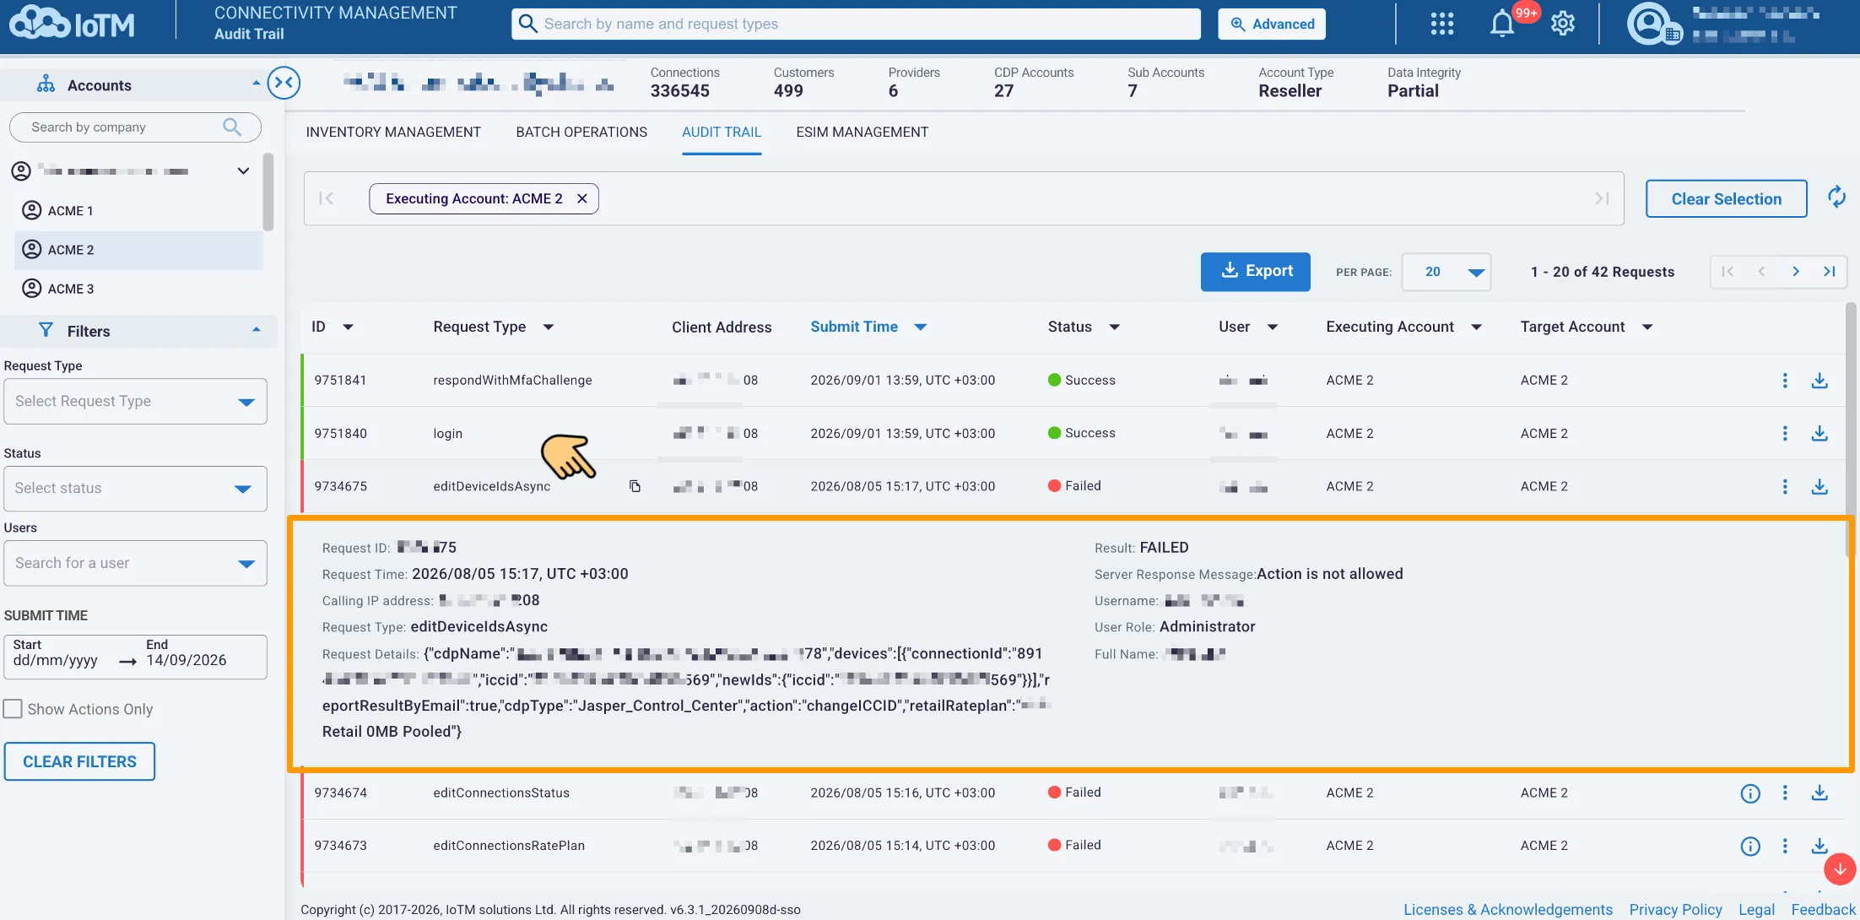Open the Request Type column filter arrow

click(x=549, y=327)
